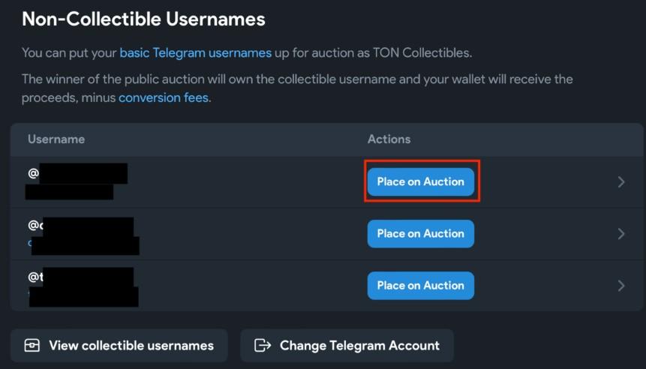This screenshot has height=369, width=646.
Task: Place the @t username on auction
Action: pyautogui.click(x=421, y=286)
